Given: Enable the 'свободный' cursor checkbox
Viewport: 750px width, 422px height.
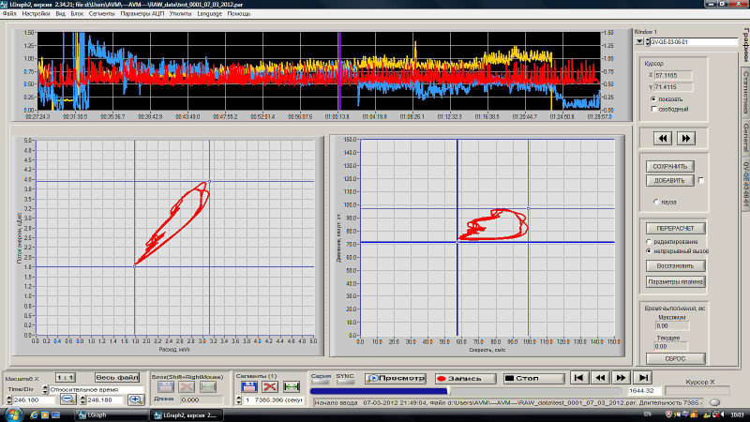Looking at the screenshot, I should [x=653, y=109].
